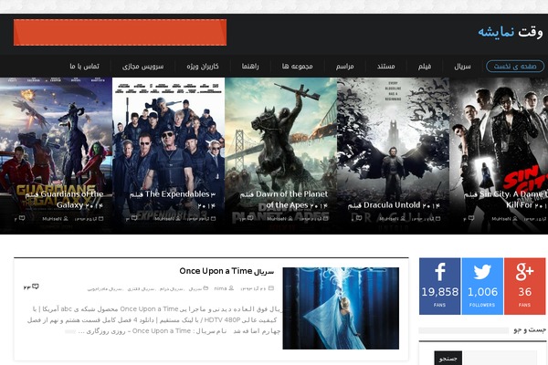Click calendar icon on The Expendables 3 slide
The height and width of the screenshot is (365, 548).
pyautogui.click(x=213, y=219)
